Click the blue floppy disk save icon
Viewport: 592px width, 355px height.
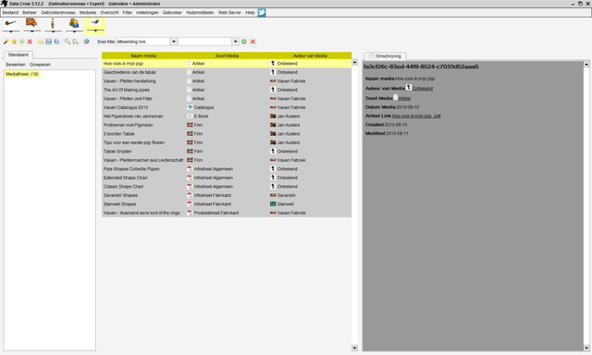tap(49, 42)
